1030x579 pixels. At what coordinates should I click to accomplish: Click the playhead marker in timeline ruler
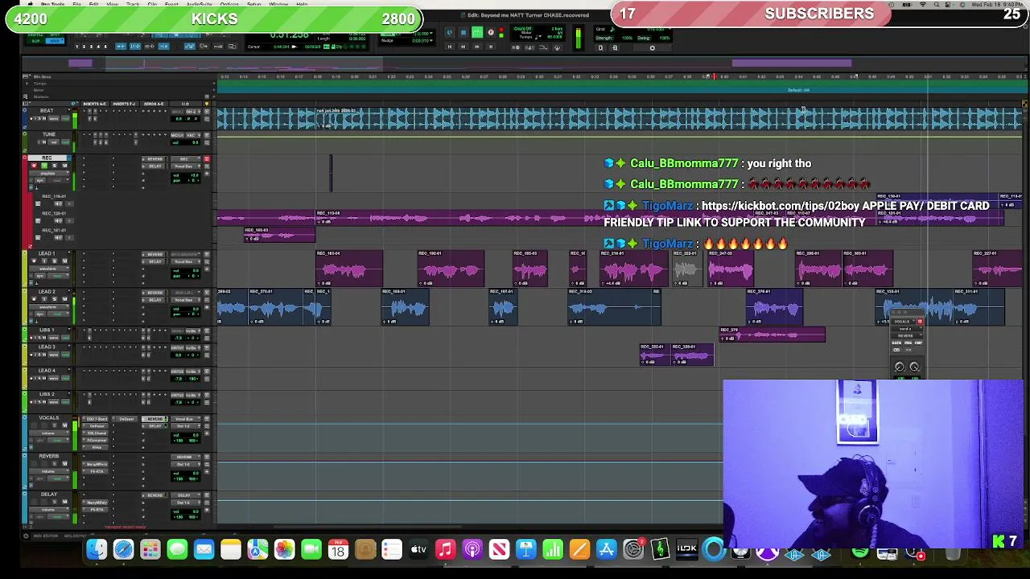point(713,76)
